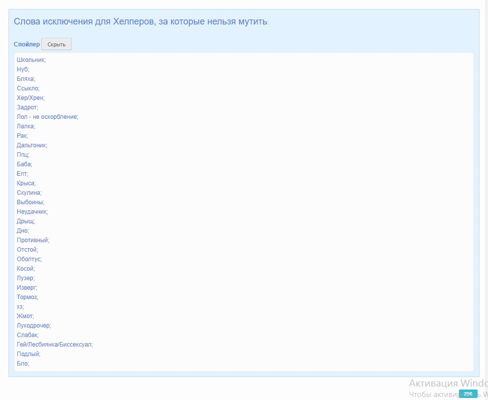488x400 pixels.
Task: Select the word хз;
Action: [20, 307]
